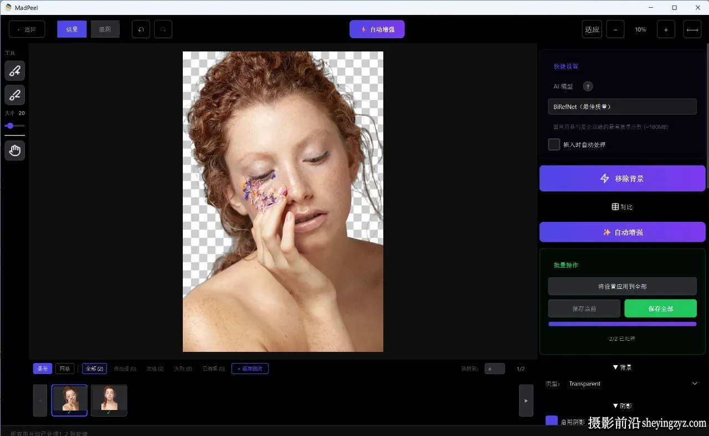Select the restore brush tool with plus sign
Screen dimensions: 709x436
pyautogui.click(x=15, y=71)
